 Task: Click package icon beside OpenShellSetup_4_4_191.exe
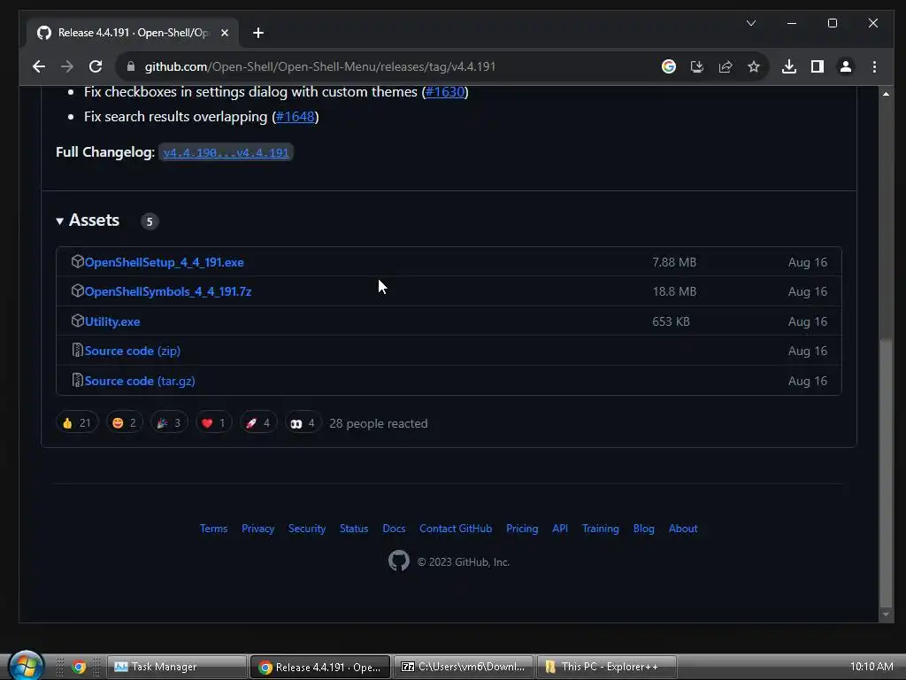[78, 261]
